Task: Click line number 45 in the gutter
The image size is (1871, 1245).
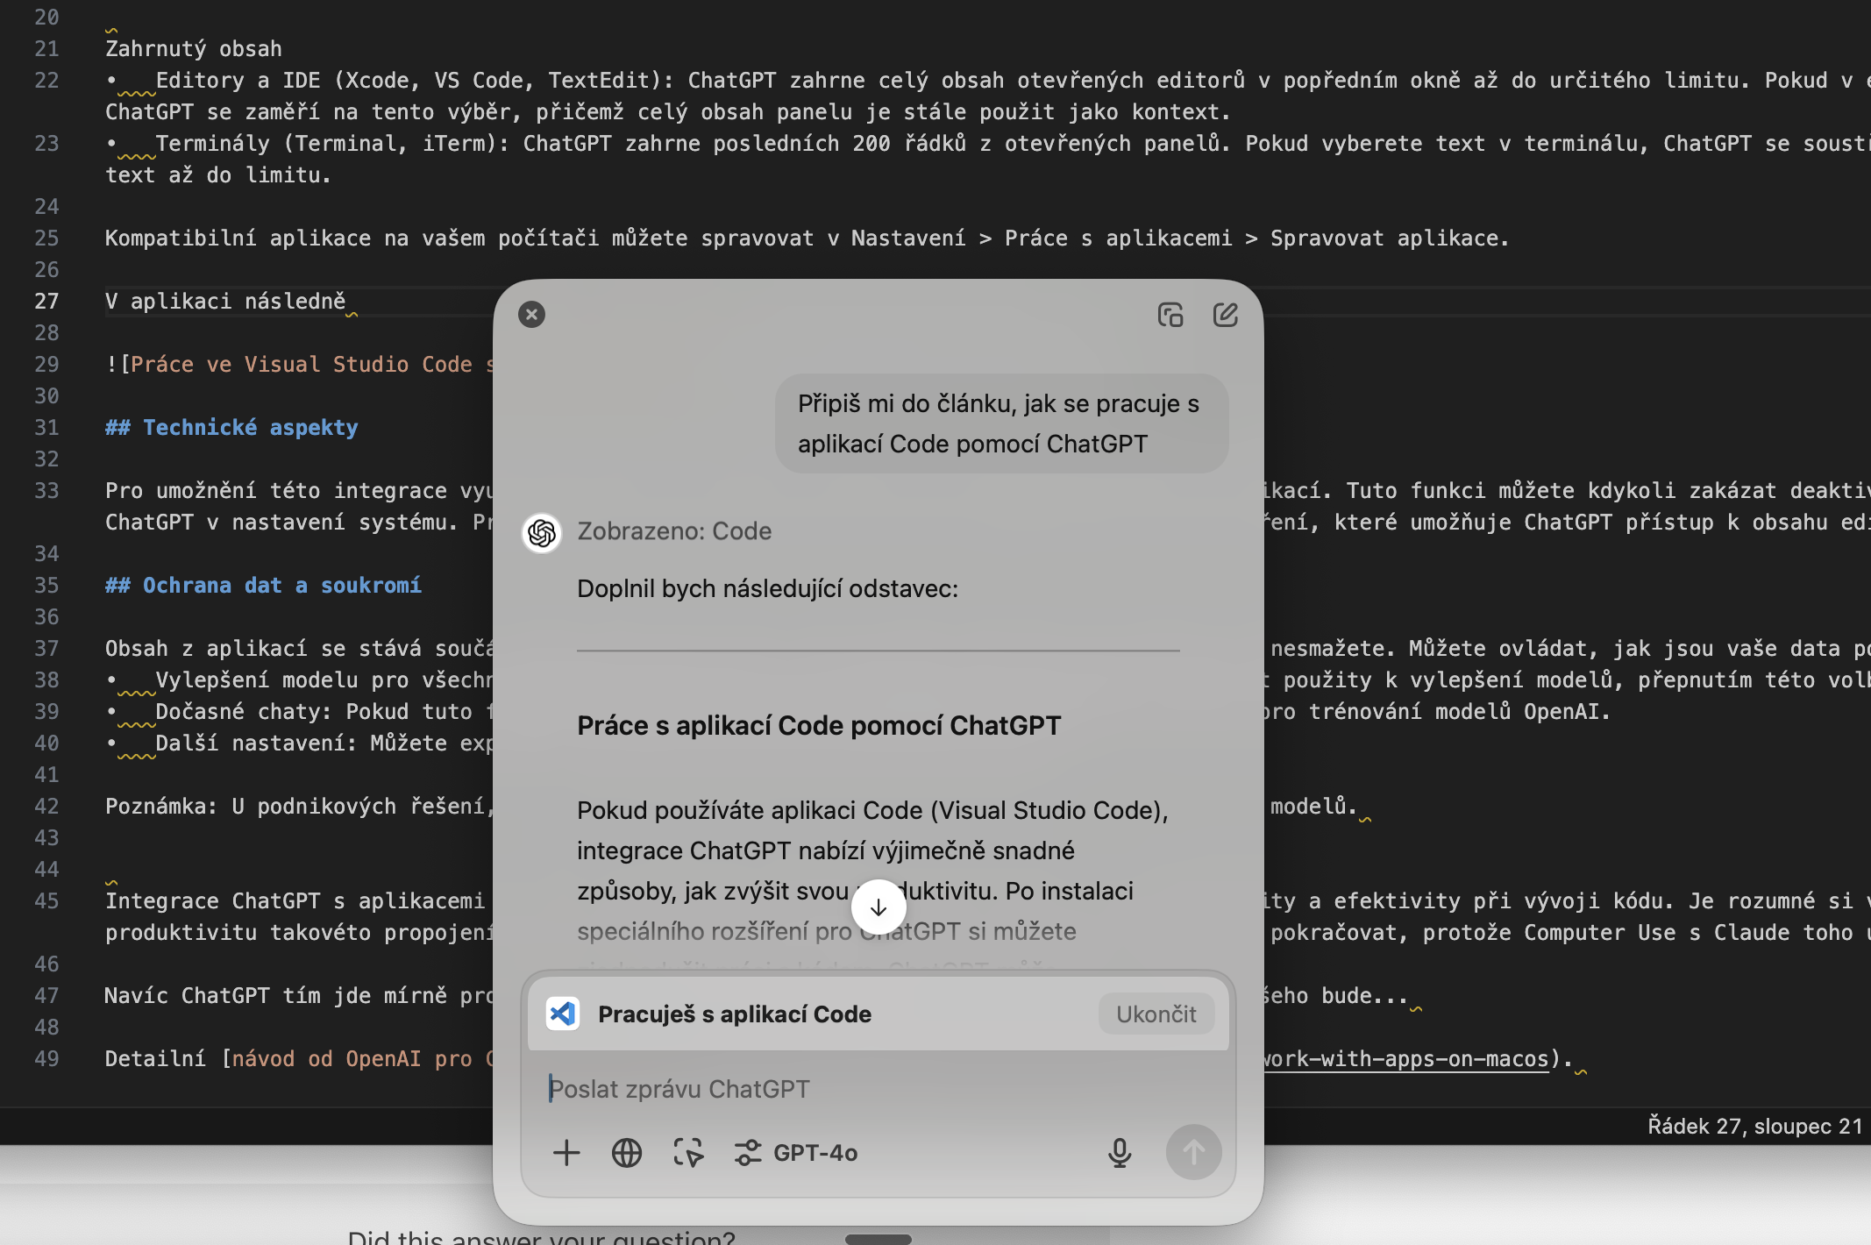Action: (x=46, y=901)
